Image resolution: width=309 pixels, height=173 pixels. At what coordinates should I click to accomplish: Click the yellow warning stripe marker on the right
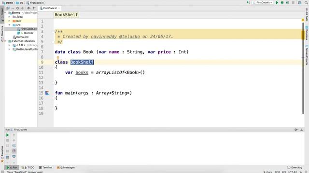coord(303,35)
